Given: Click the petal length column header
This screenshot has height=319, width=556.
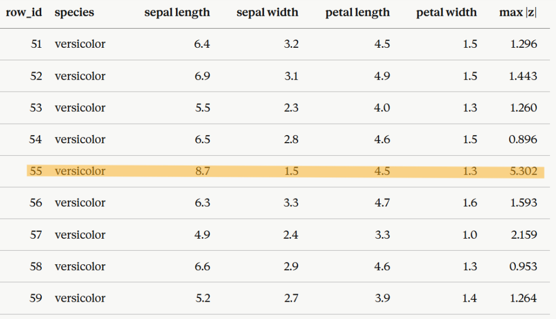Looking at the screenshot, I should point(357,12).
